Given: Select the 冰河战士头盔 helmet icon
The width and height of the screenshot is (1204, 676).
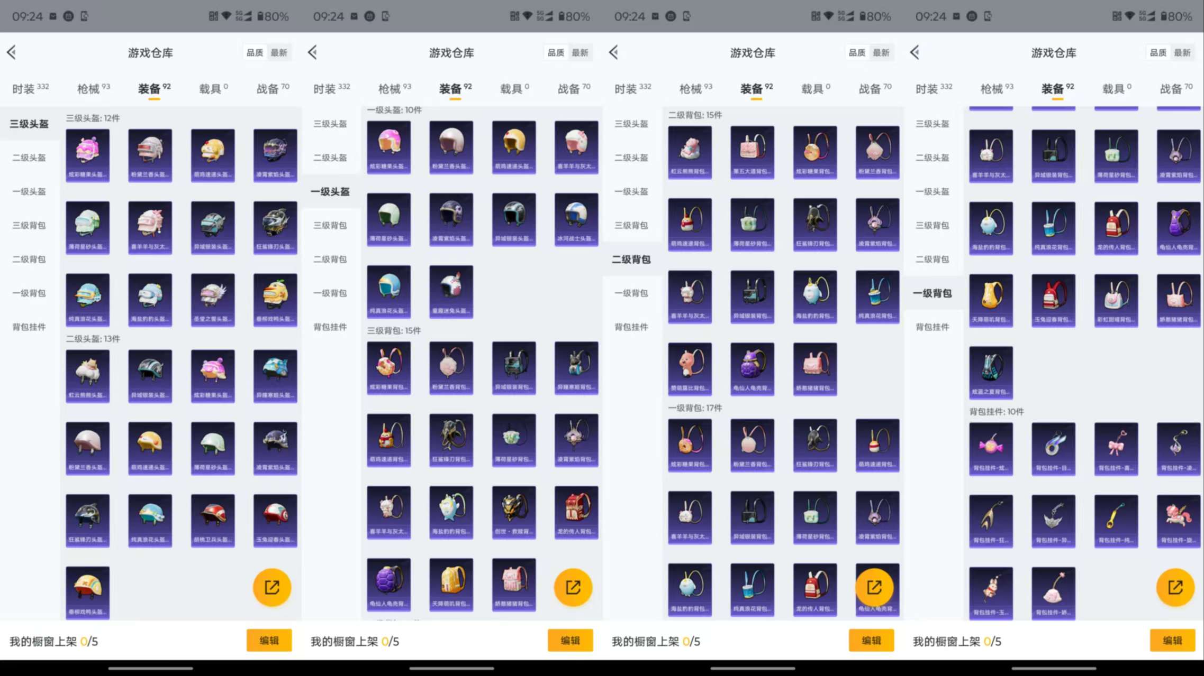Looking at the screenshot, I should pos(576,218).
